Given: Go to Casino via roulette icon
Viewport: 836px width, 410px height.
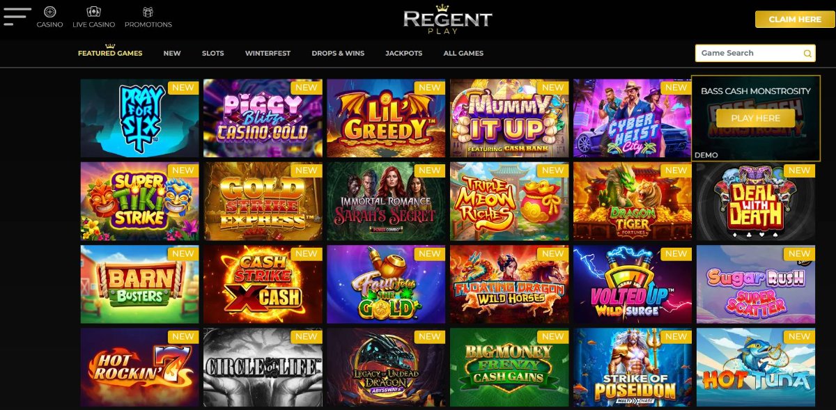Looking at the screenshot, I should pos(49,12).
